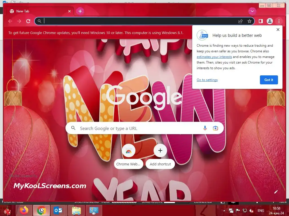
Task: Start voice search with the microphone icon
Action: (x=205, y=128)
